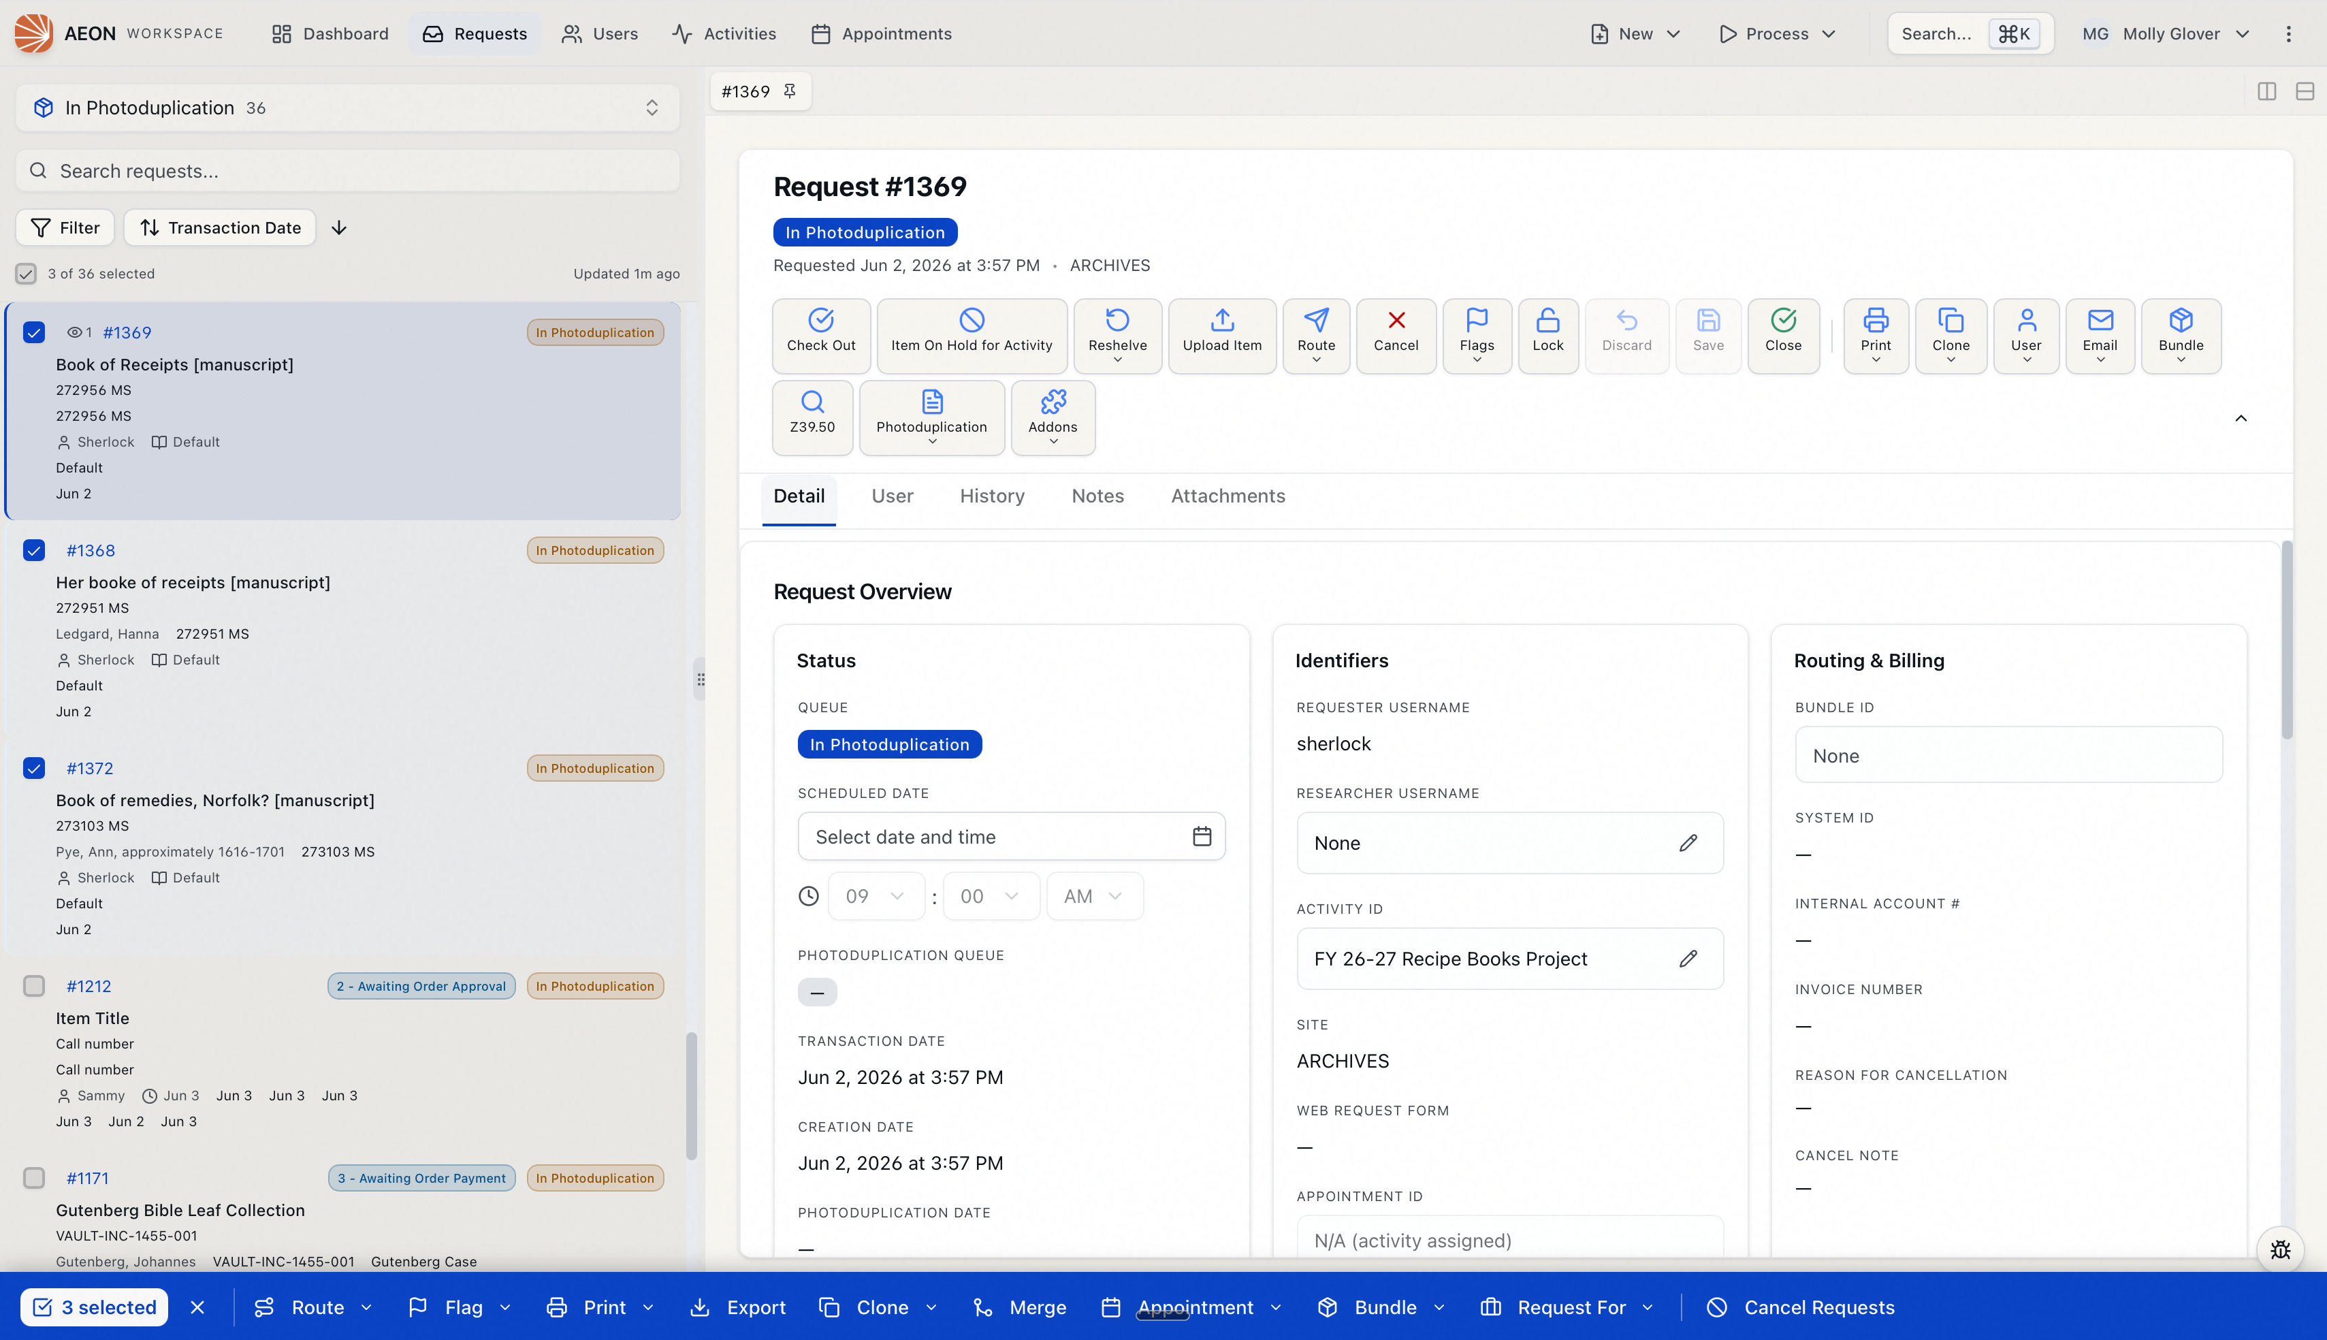Click the 3 selected toggle badge
This screenshot has width=2327, height=1340.
94,1308
